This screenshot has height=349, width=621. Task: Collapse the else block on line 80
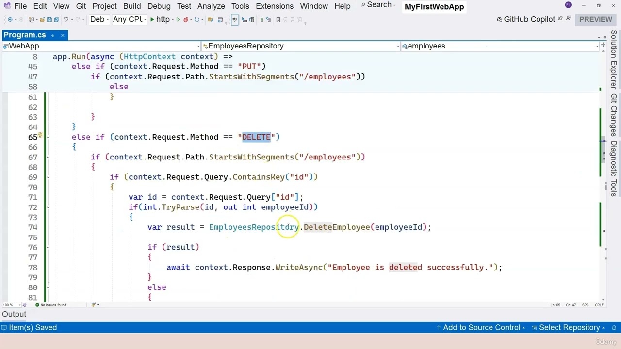(48, 287)
